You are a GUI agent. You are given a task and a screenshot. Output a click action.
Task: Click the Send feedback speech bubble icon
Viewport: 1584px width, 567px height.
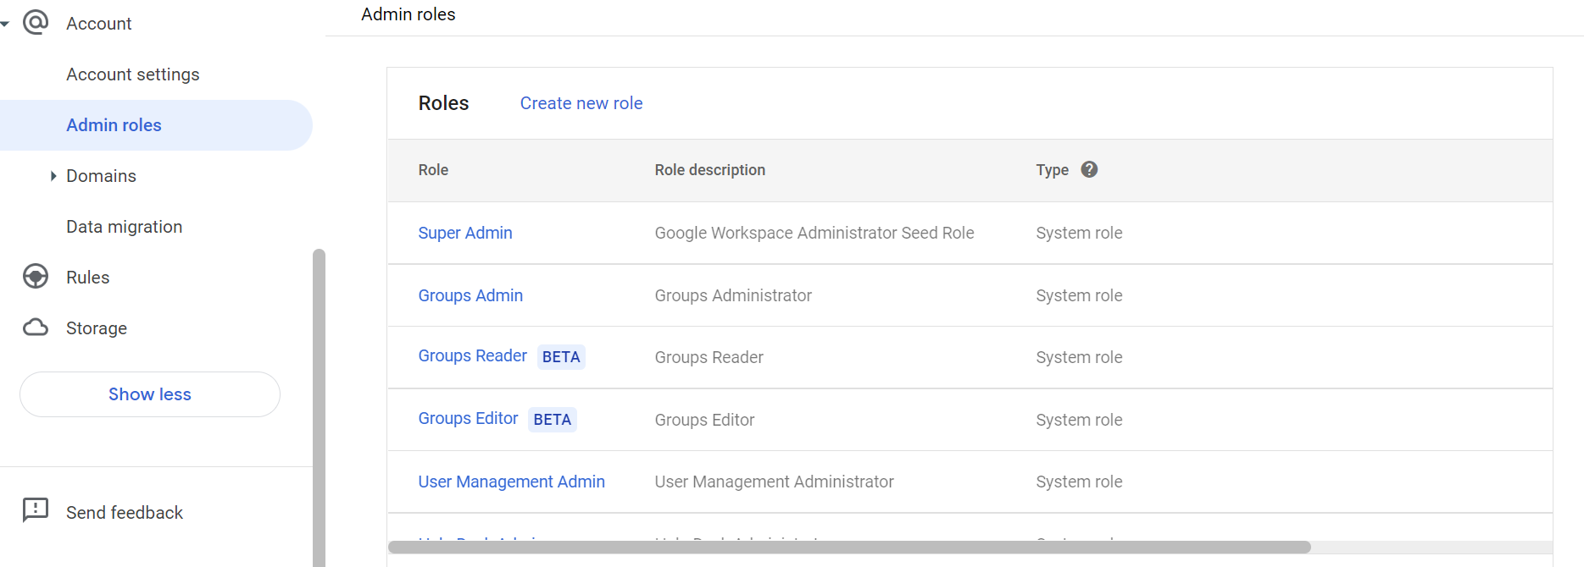(36, 509)
